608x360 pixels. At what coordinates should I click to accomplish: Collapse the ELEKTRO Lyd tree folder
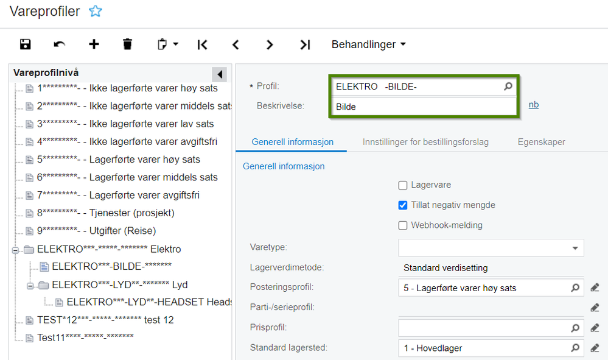(30, 286)
